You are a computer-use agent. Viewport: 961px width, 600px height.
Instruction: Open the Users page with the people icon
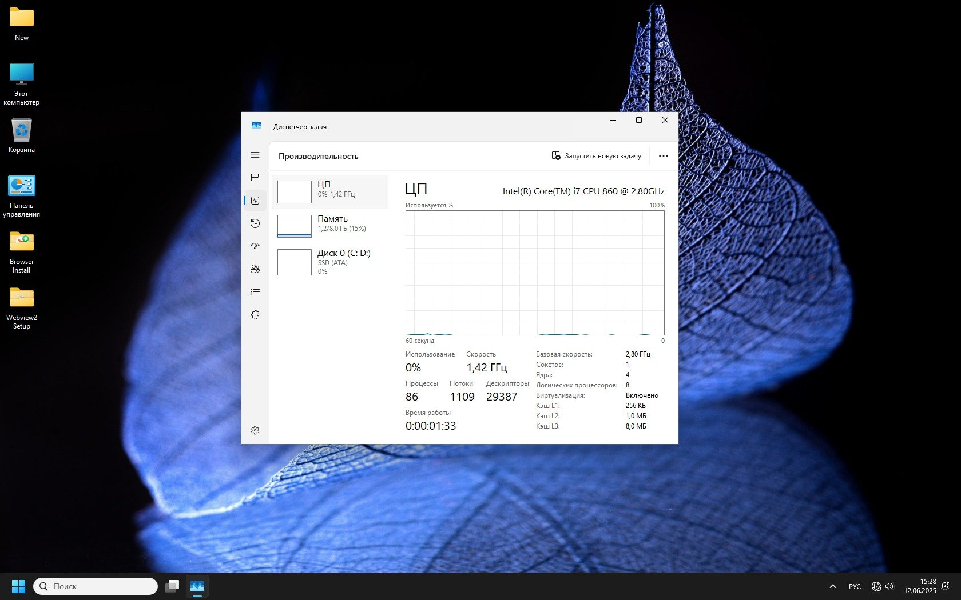tap(255, 269)
